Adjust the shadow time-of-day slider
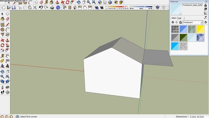This screenshot has height=118, width=209. click(x=141, y=8)
